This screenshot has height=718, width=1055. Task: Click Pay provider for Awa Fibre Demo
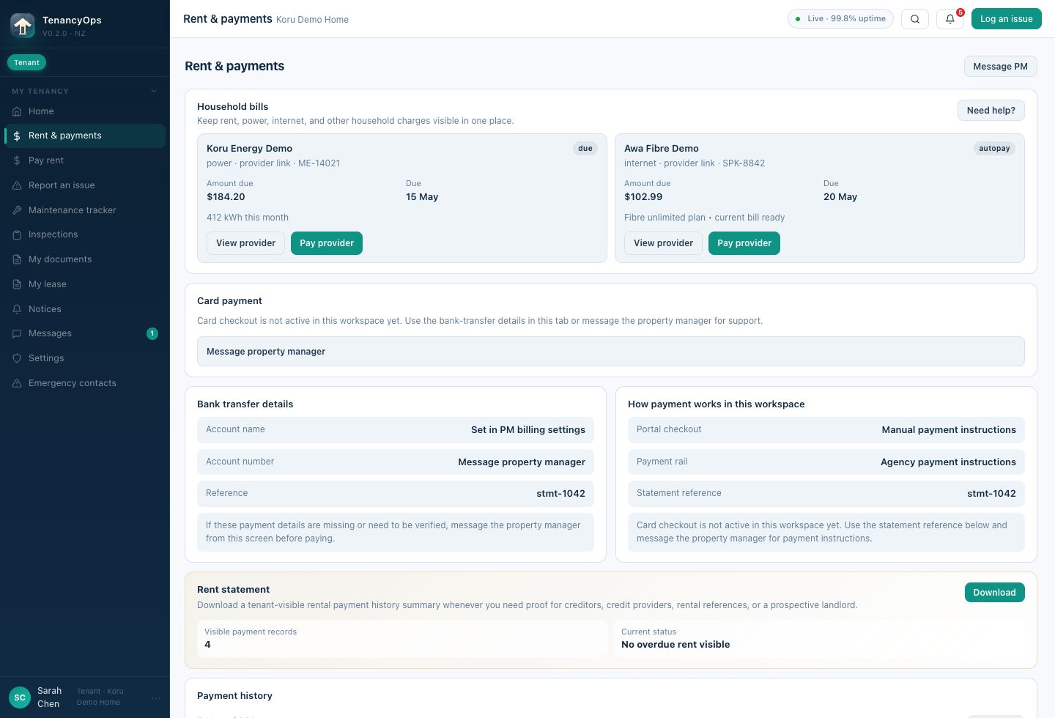744,243
